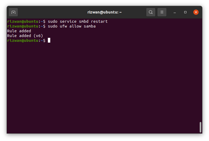Close the terminal window

(x=196, y=12)
